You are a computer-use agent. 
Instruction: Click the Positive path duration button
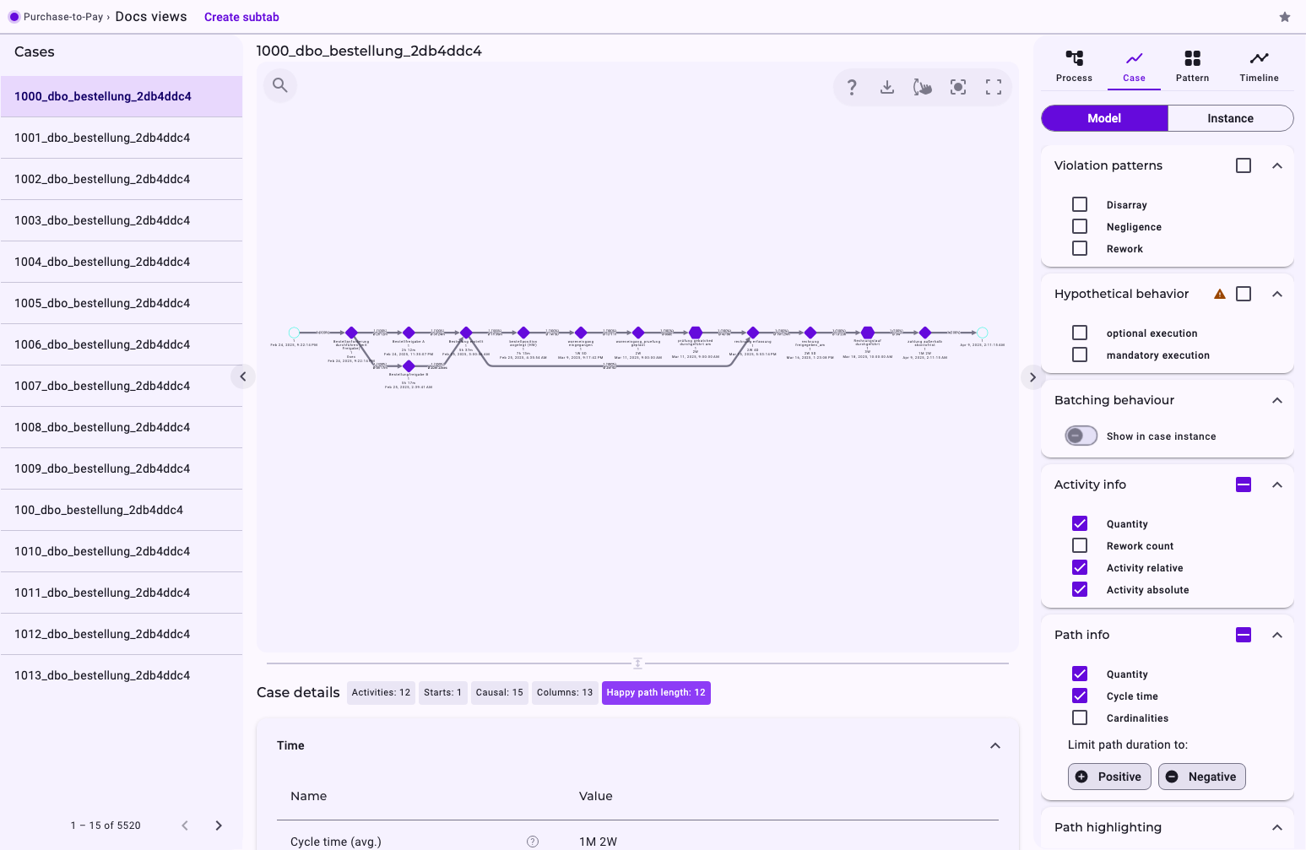tap(1109, 777)
